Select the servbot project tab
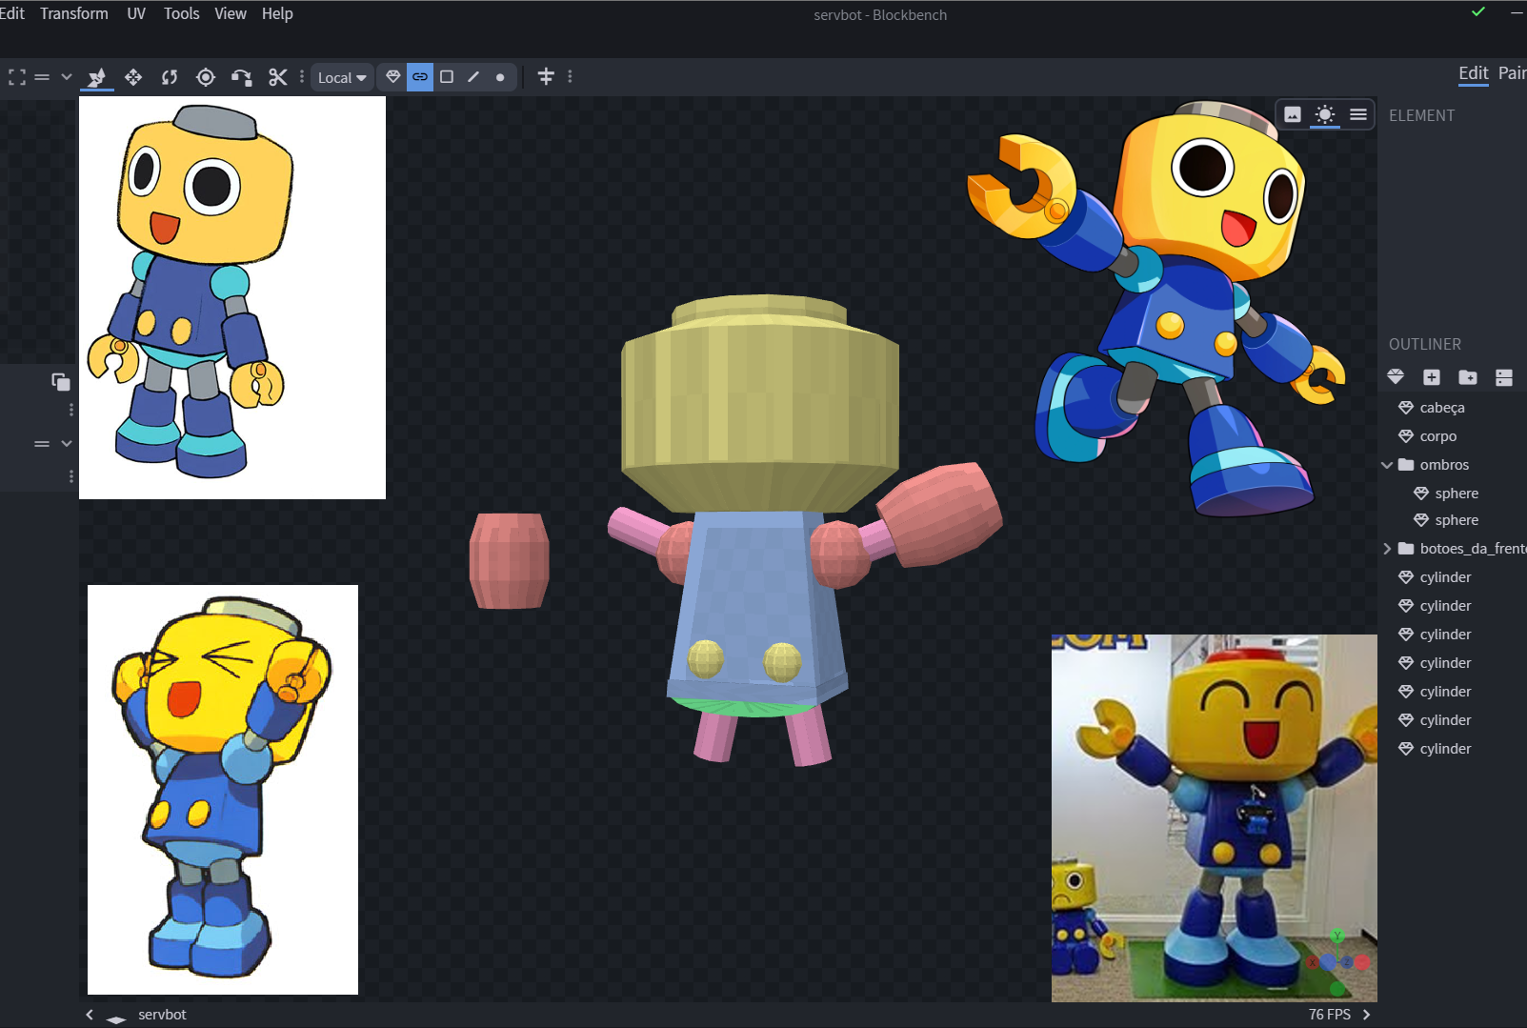 [162, 1015]
